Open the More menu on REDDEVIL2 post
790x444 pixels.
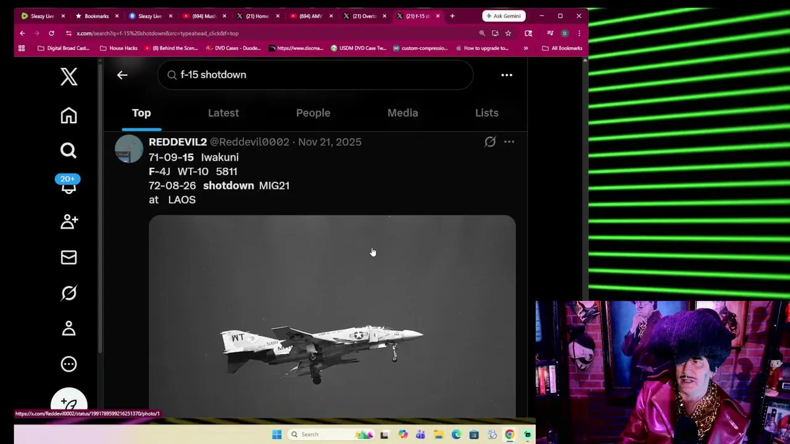coord(509,142)
